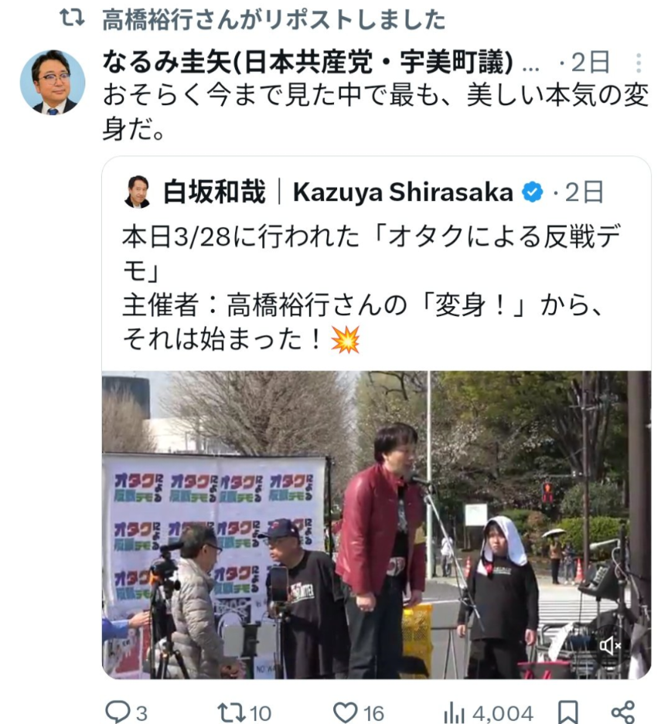Open なるみ圭矢 profile avatar

pos(53,82)
